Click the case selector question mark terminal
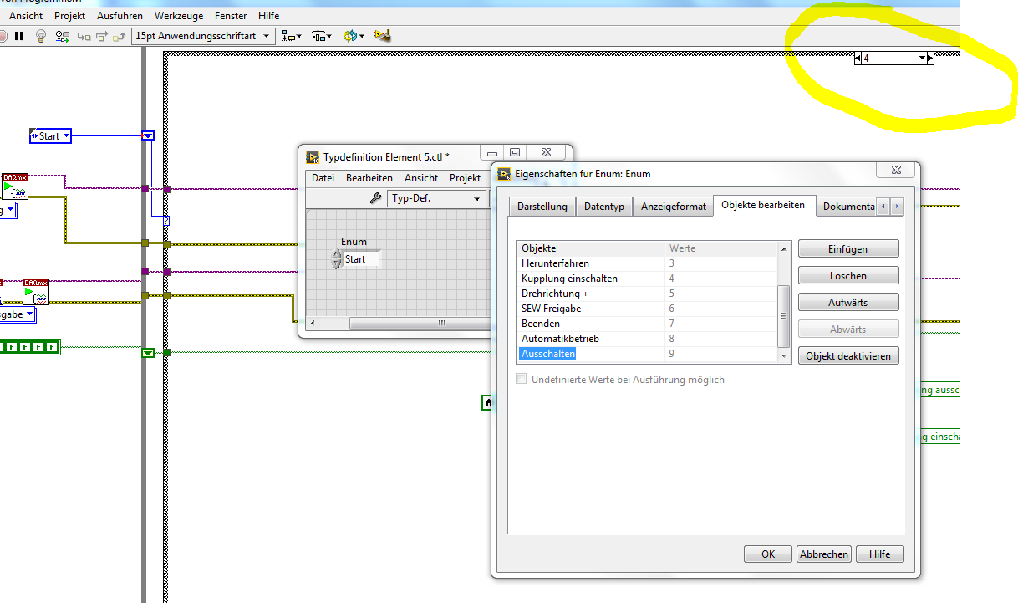This screenshot has width=1018, height=603. point(166,221)
